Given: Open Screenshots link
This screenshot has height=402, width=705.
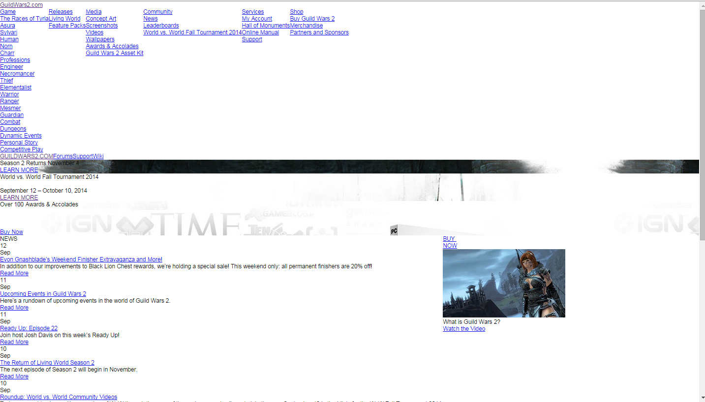Looking at the screenshot, I should (x=102, y=26).
